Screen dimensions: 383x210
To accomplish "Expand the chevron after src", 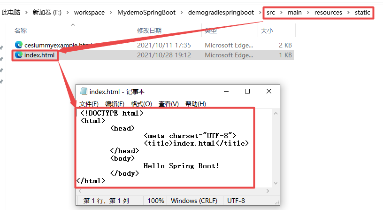I will point(282,13).
